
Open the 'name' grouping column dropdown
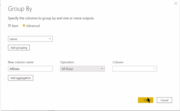[30, 39]
